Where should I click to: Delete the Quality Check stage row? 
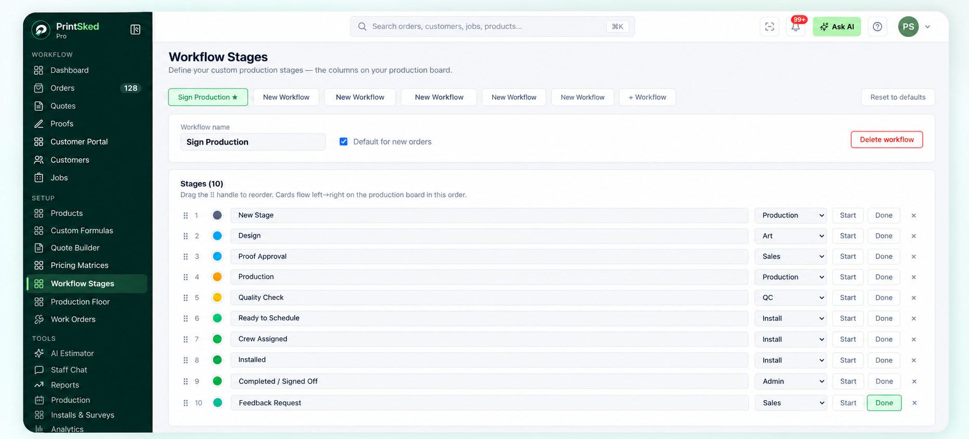tap(913, 298)
